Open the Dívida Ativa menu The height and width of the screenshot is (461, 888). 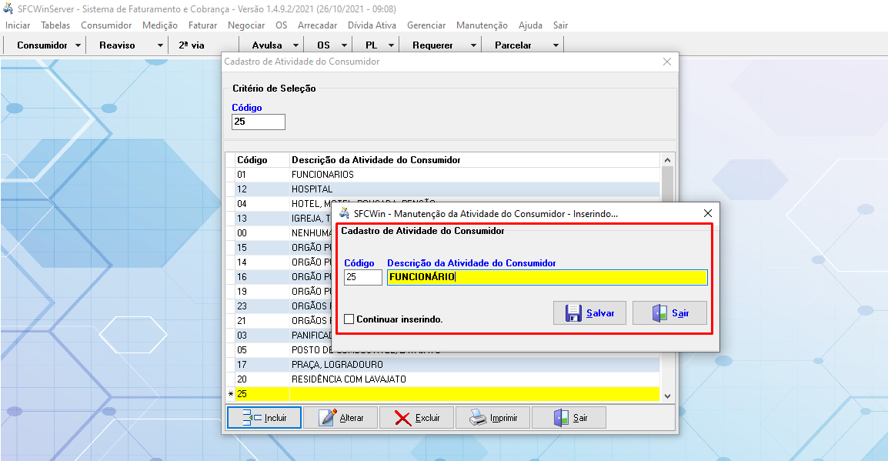(372, 25)
